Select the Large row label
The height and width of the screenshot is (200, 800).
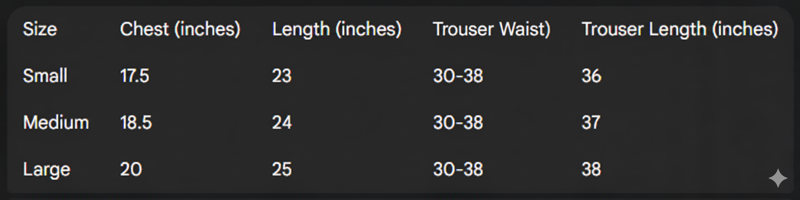click(46, 170)
